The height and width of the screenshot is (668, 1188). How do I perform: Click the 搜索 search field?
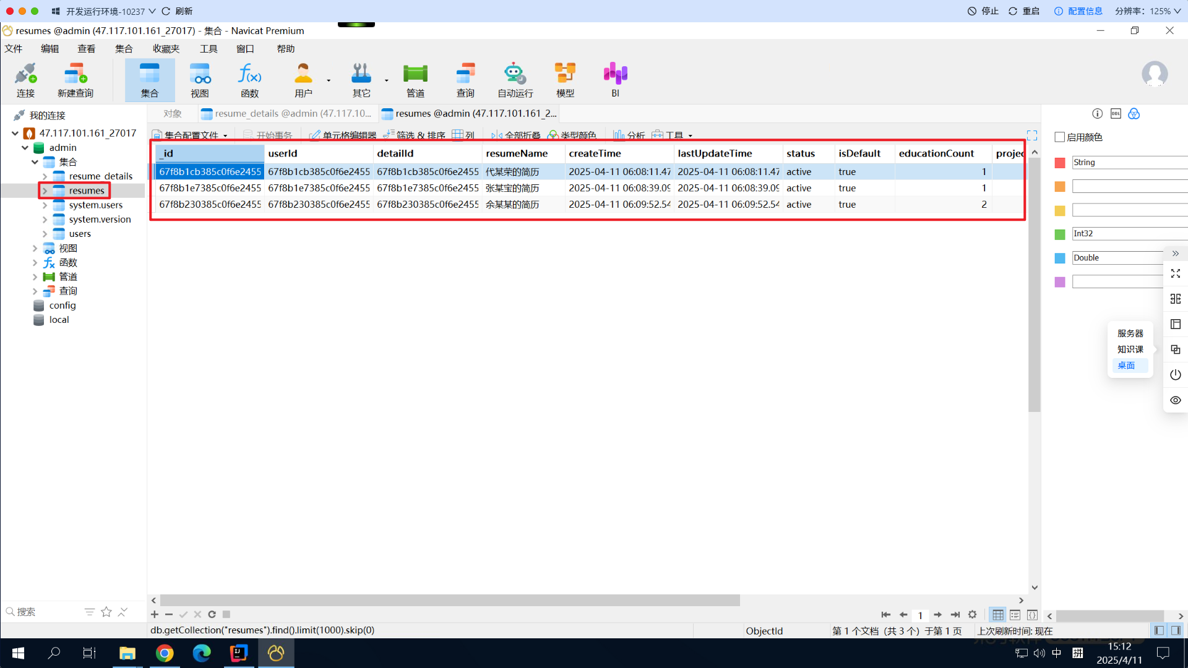point(43,612)
